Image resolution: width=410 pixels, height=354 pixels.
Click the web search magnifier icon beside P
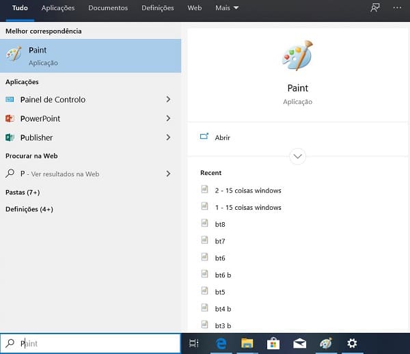point(10,174)
